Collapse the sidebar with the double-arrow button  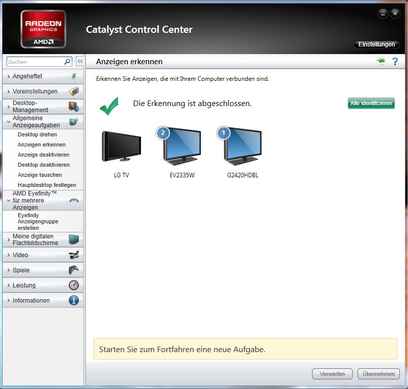click(80, 61)
